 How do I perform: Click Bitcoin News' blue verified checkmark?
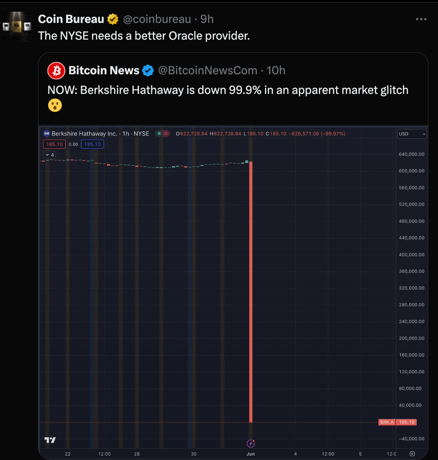pos(148,71)
